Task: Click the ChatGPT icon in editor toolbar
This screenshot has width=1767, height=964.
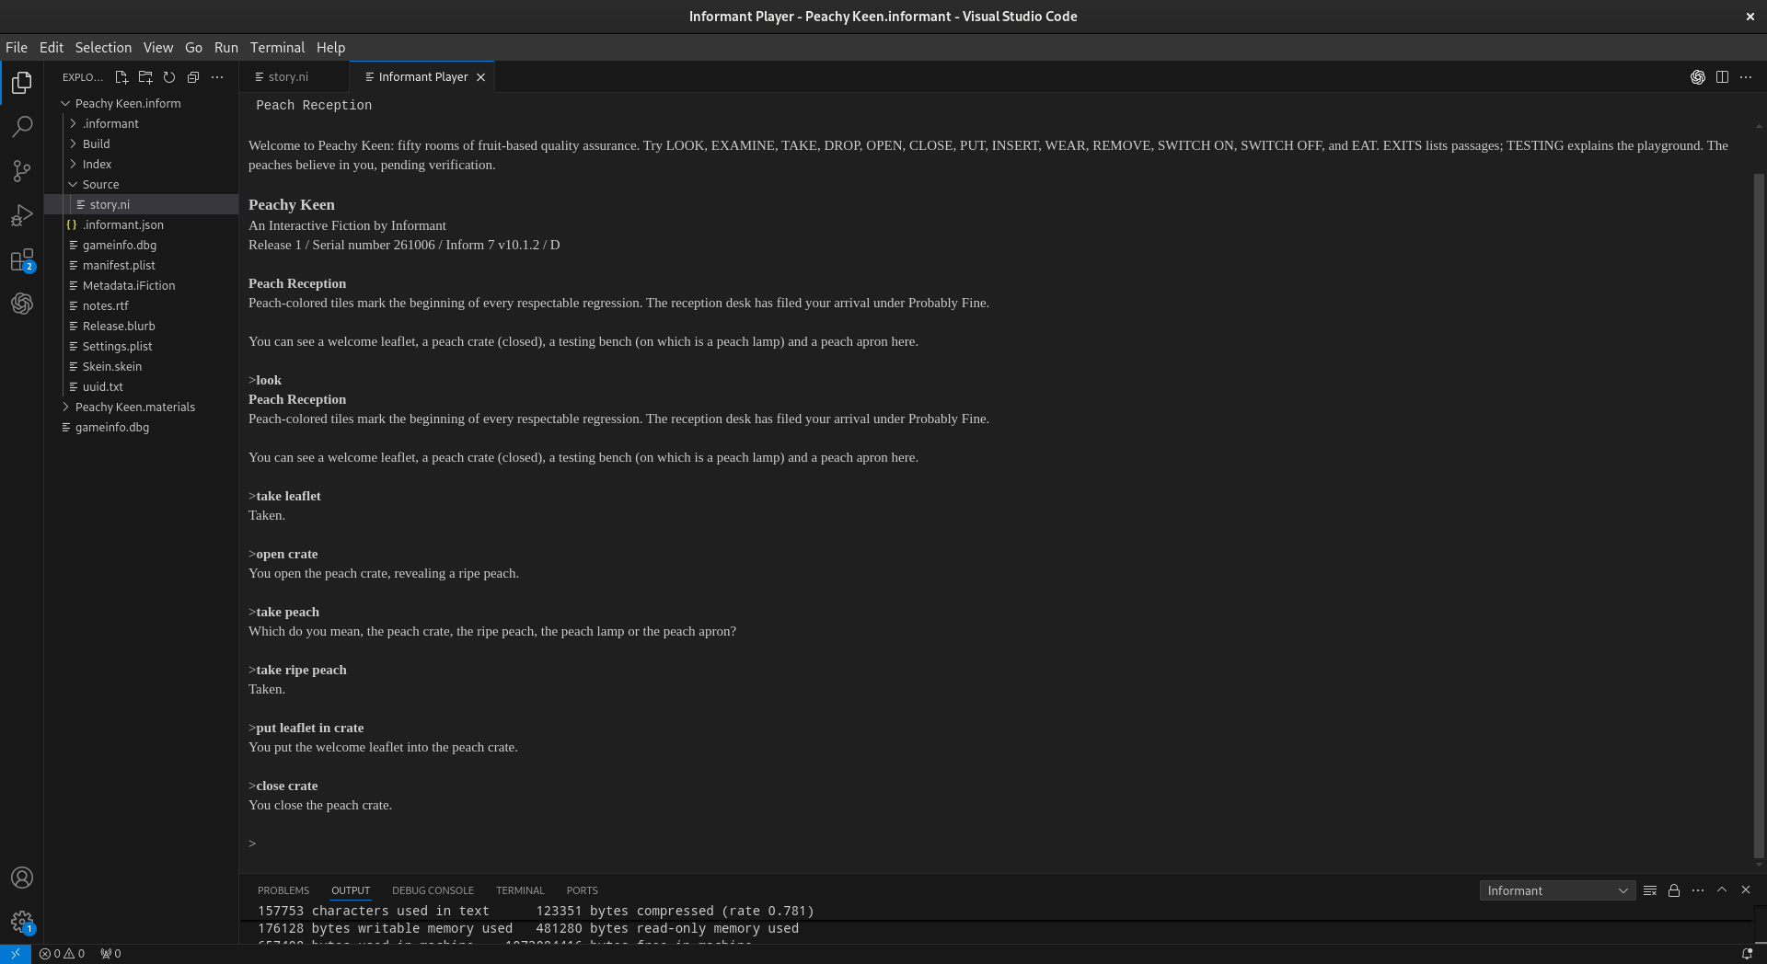Action: pyautogui.click(x=1698, y=77)
